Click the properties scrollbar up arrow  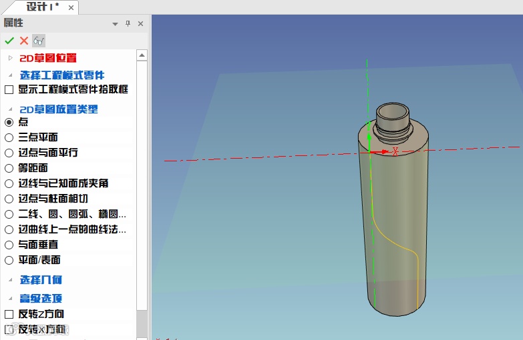(142, 55)
